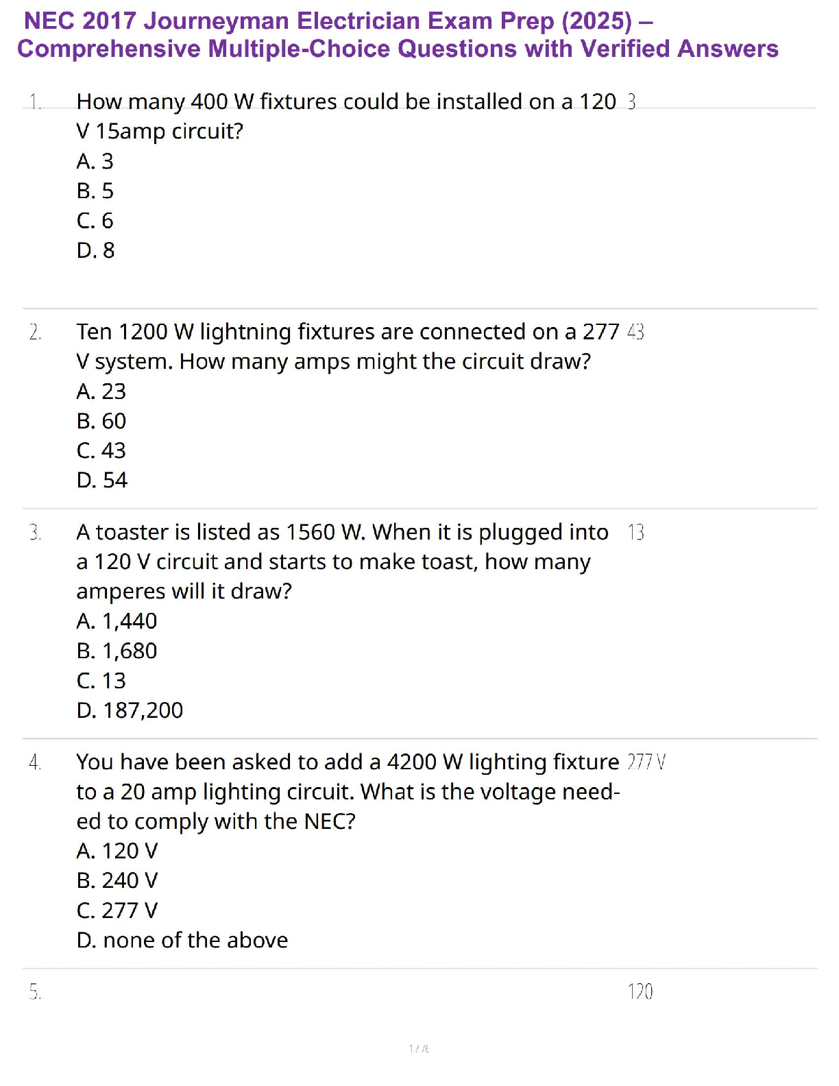Select option "B. 60" under question 2
The height and width of the screenshot is (1086, 839).
pyautogui.click(x=101, y=421)
